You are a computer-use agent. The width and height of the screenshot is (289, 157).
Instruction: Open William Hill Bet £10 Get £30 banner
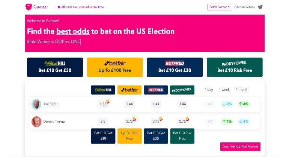[55, 67]
